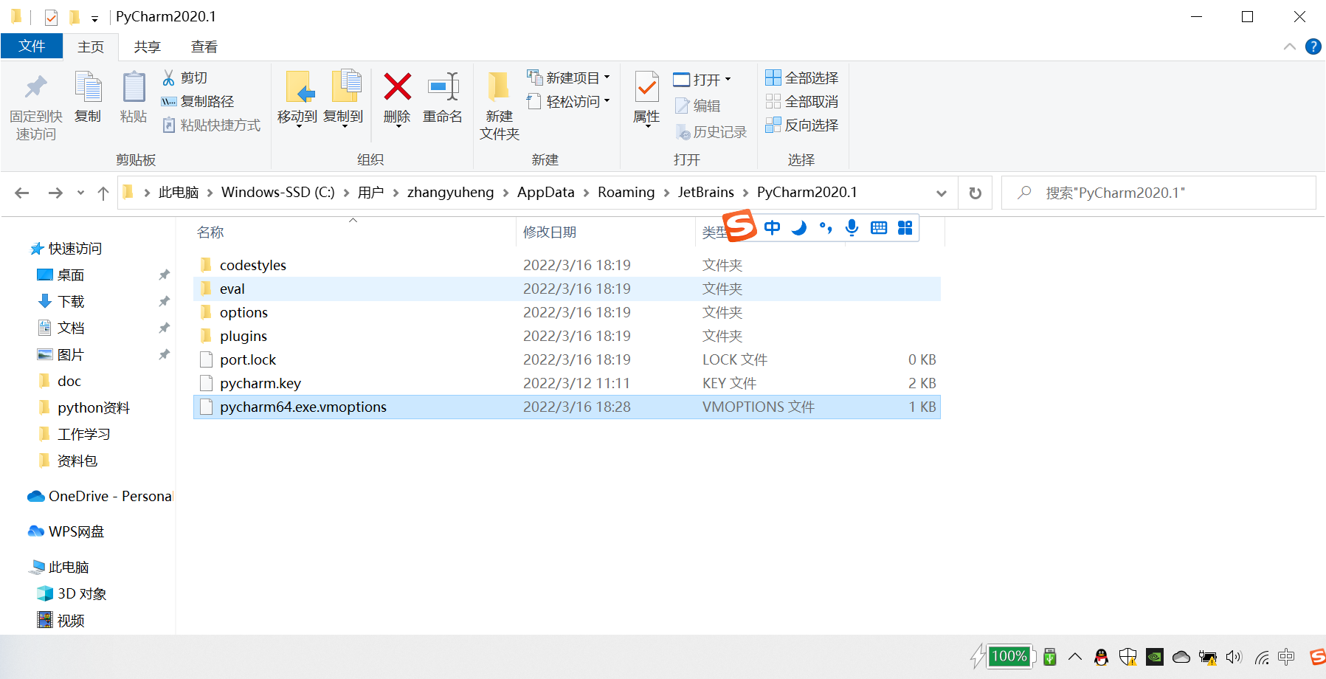Image resolution: width=1326 pixels, height=679 pixels.
Task: Select the eval folder
Action: [567, 289]
